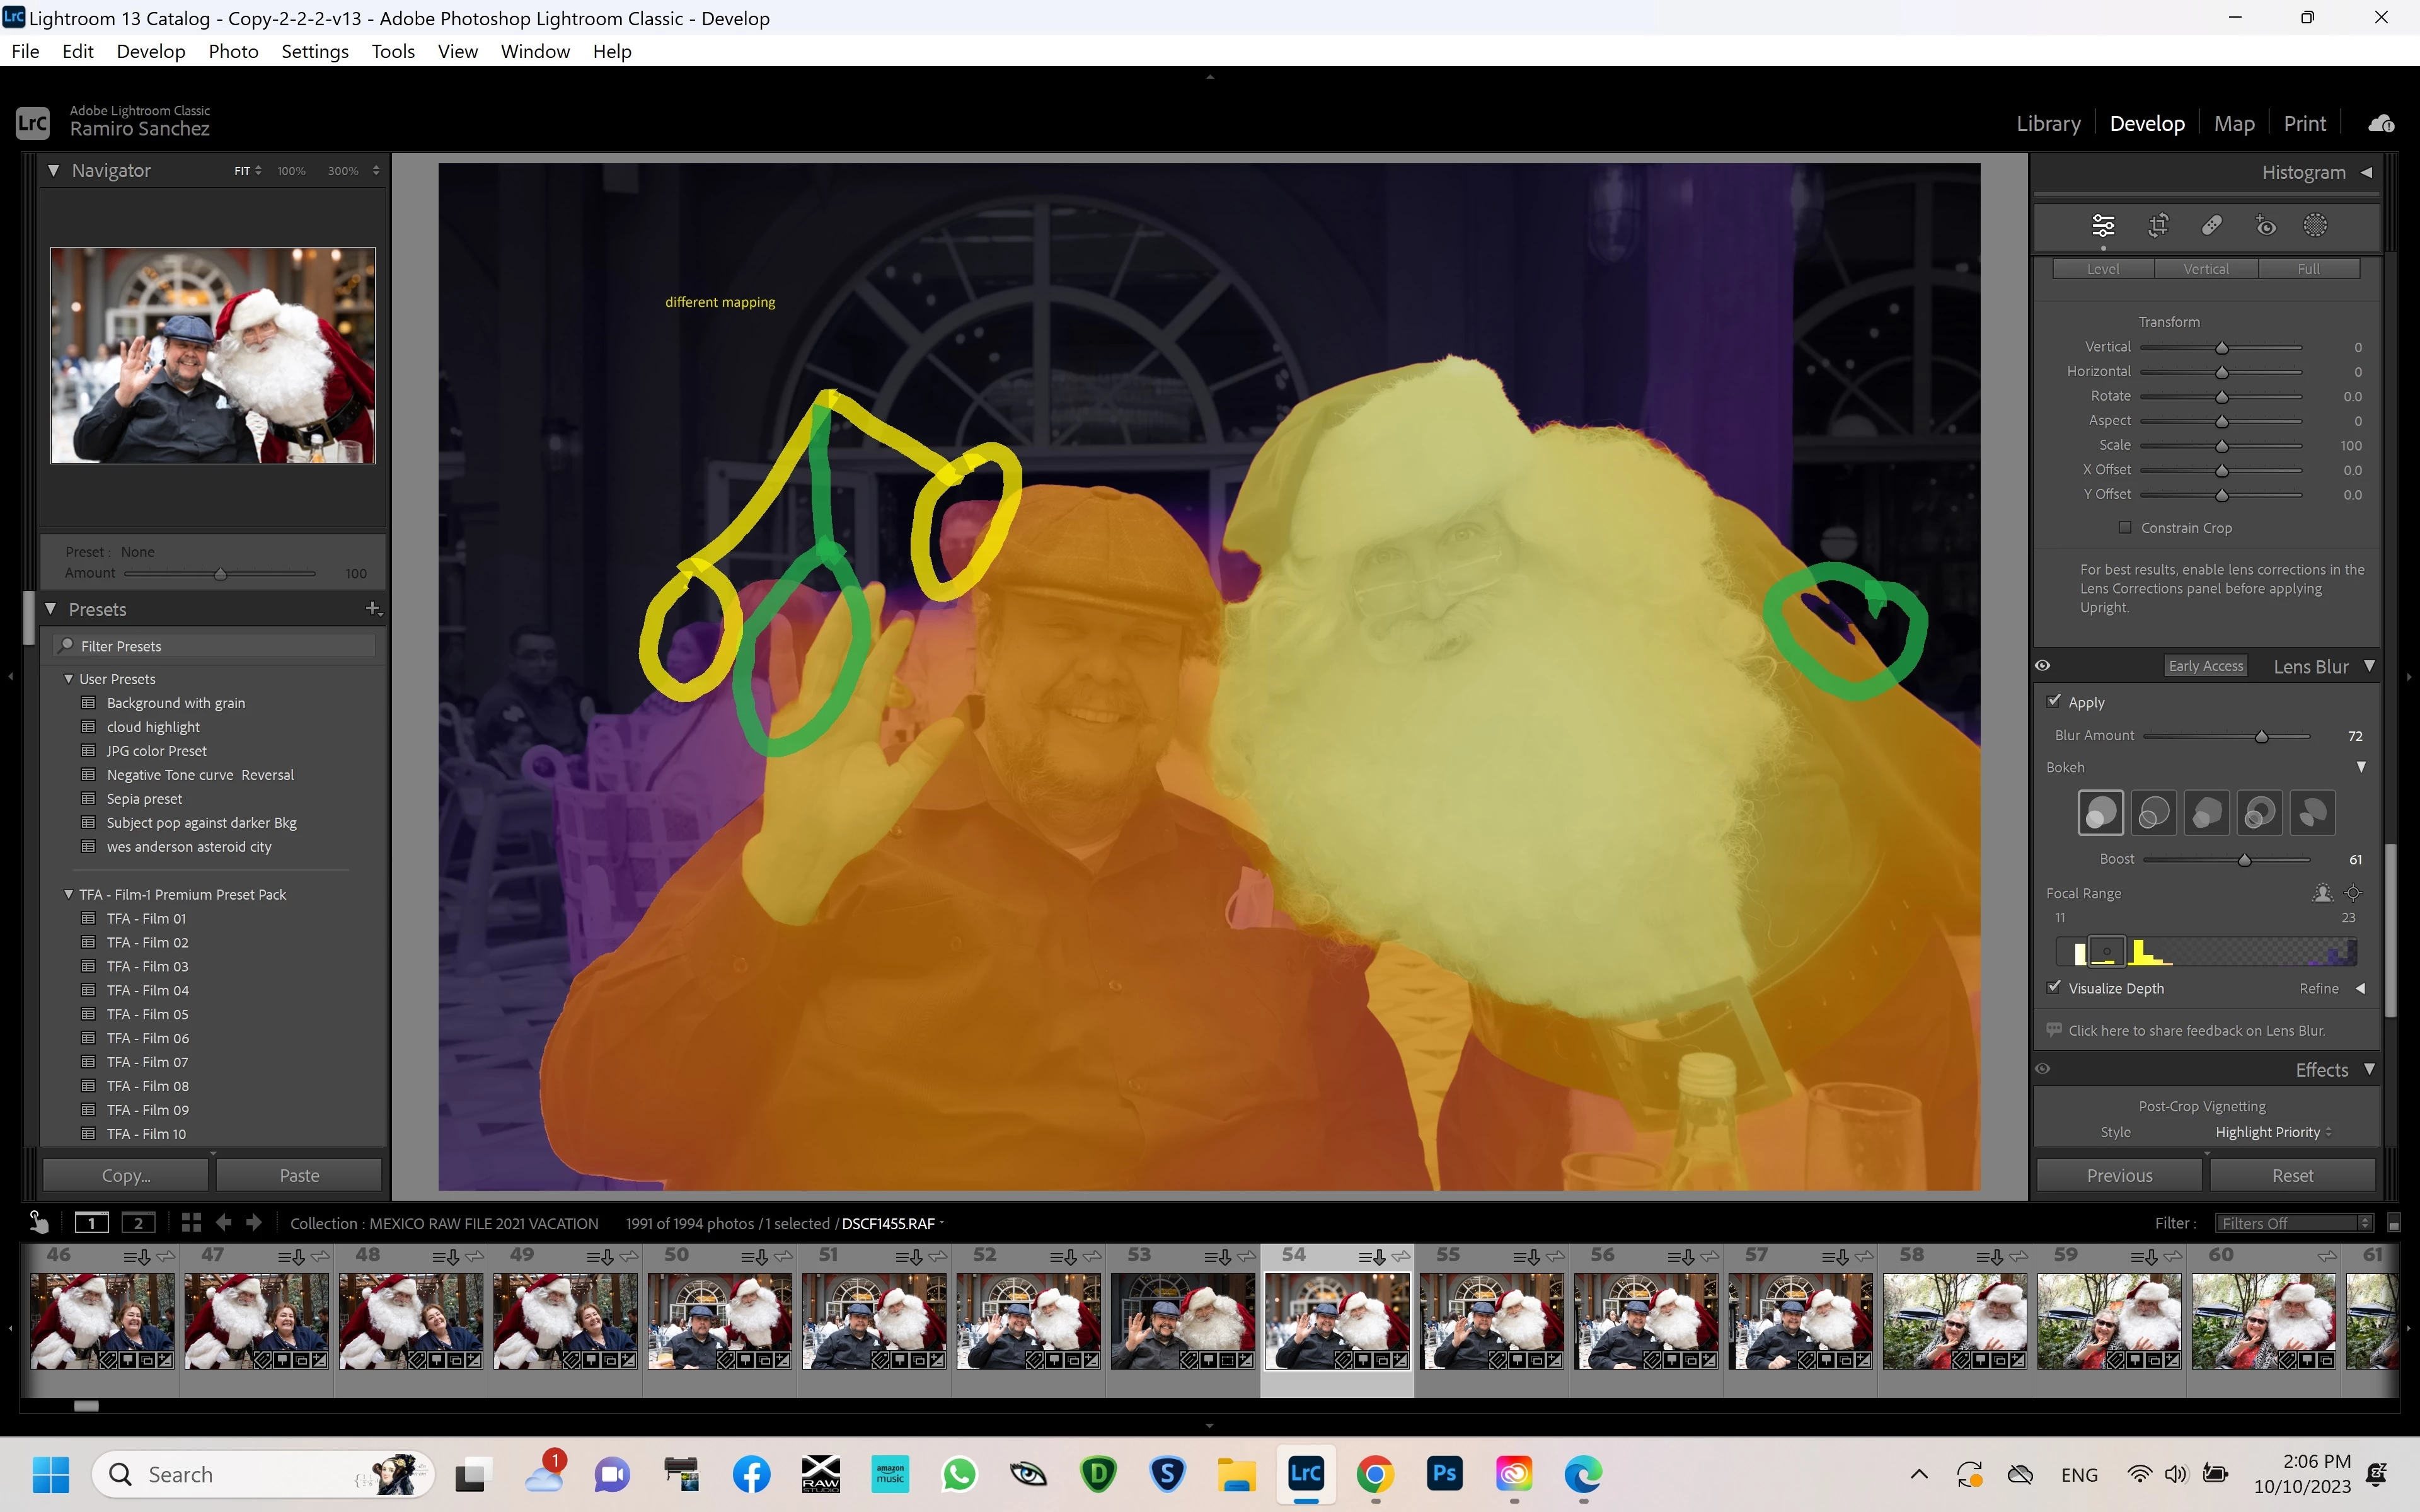Click the subject focus person icon
The width and height of the screenshot is (2420, 1512).
pyautogui.click(x=2322, y=893)
